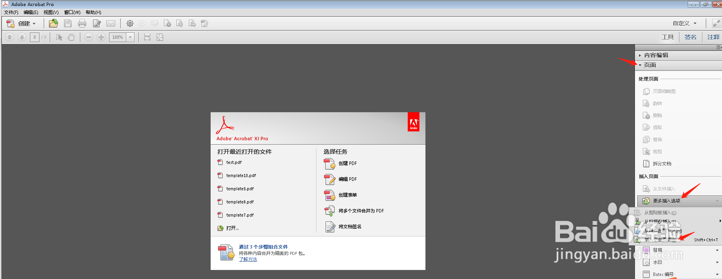Click the edit text document icon
The width and height of the screenshot is (722, 279).
[x=97, y=23]
